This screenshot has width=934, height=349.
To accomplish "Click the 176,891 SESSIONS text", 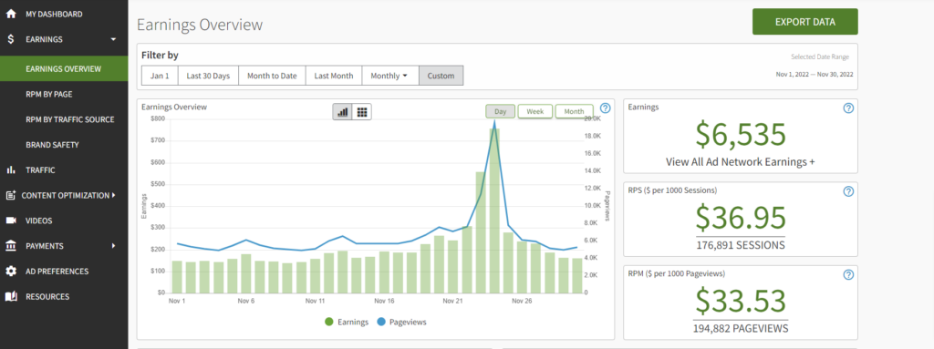I will tap(741, 245).
